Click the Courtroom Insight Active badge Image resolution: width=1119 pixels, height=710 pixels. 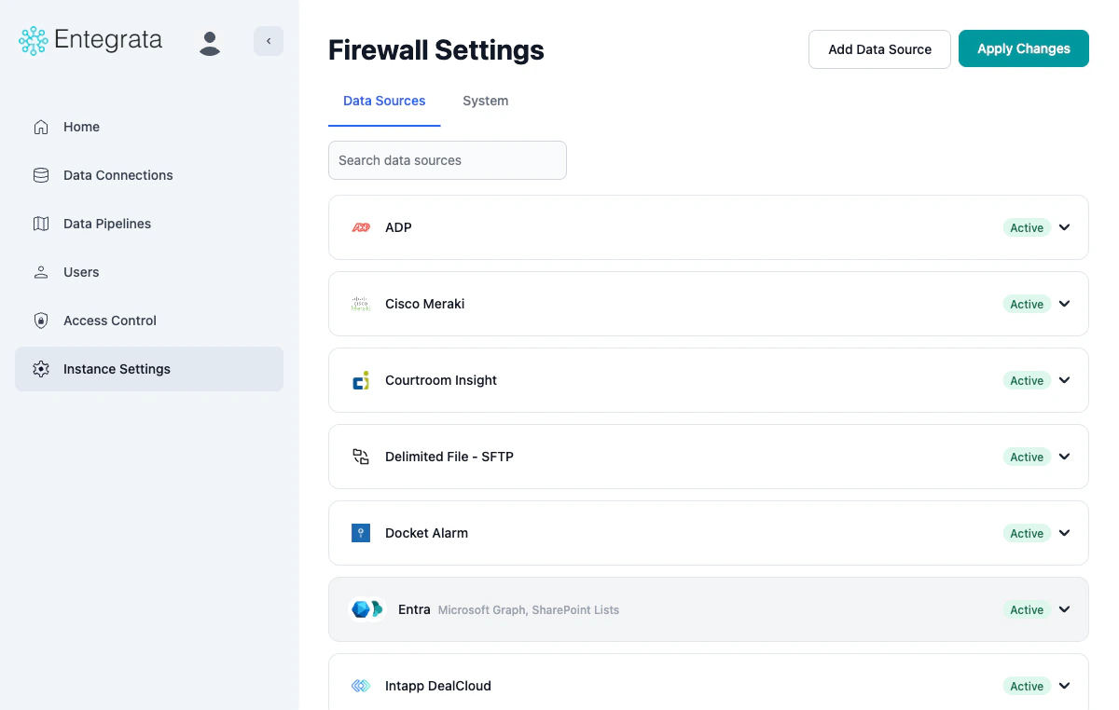click(x=1026, y=380)
